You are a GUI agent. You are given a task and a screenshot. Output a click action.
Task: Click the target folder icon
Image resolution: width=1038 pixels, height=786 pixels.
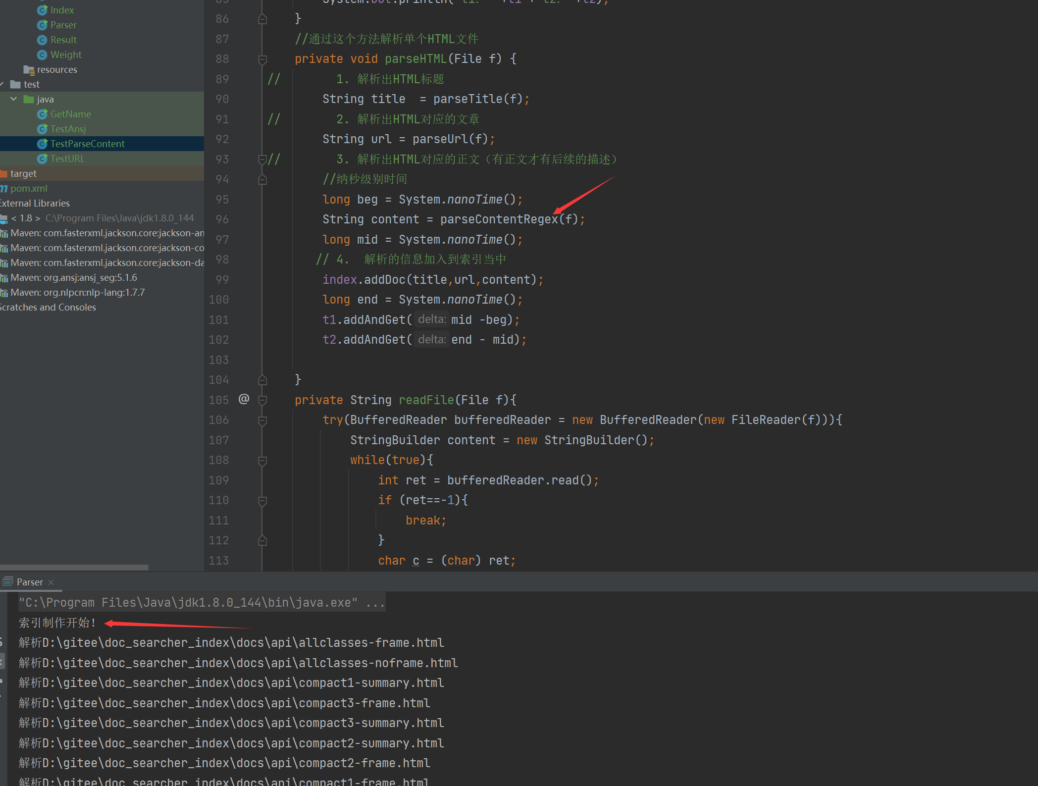(x=4, y=173)
